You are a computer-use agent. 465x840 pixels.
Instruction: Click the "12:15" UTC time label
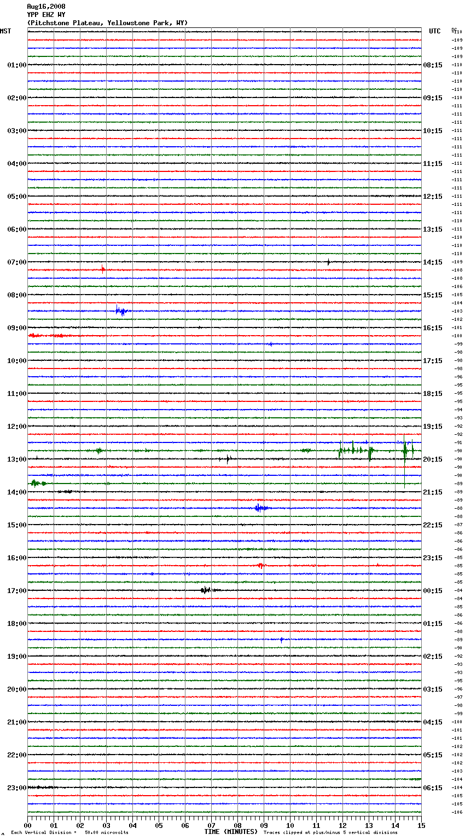(433, 197)
